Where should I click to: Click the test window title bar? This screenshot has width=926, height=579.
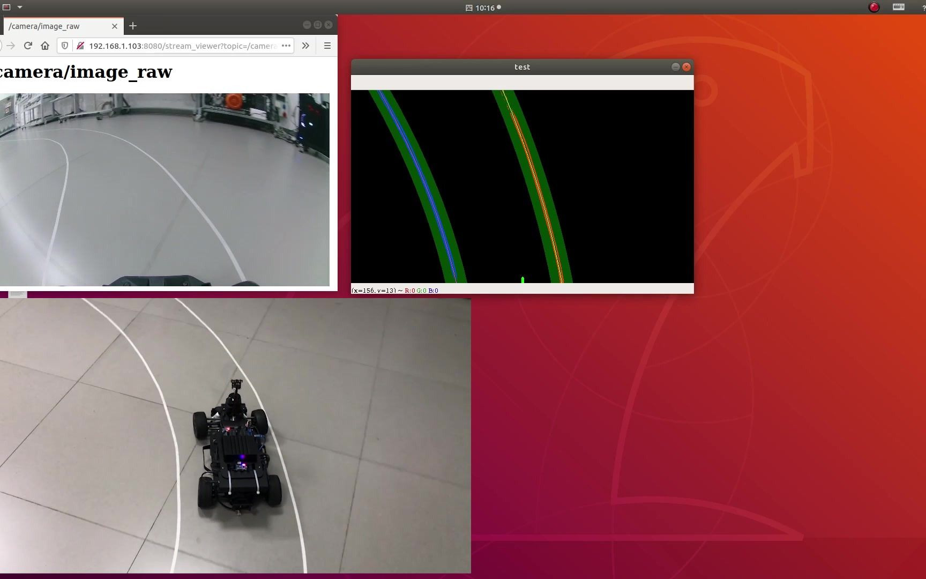(522, 67)
